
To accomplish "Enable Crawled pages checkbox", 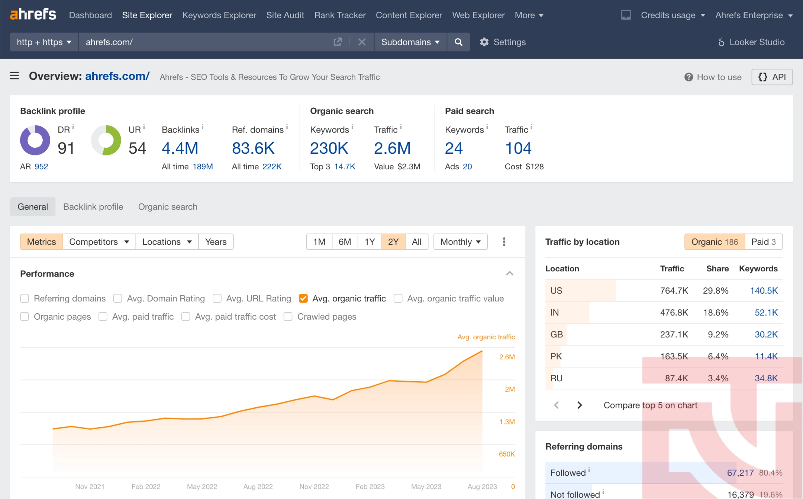I will pyautogui.click(x=288, y=317).
